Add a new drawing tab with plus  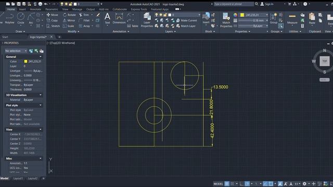coord(59,37)
